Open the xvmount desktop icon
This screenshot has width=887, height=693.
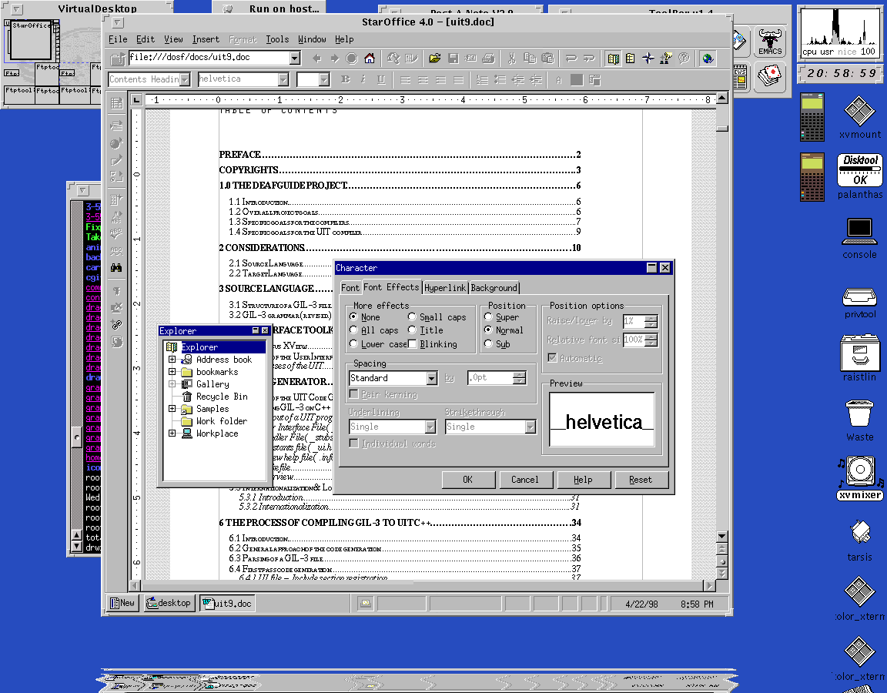[860, 118]
